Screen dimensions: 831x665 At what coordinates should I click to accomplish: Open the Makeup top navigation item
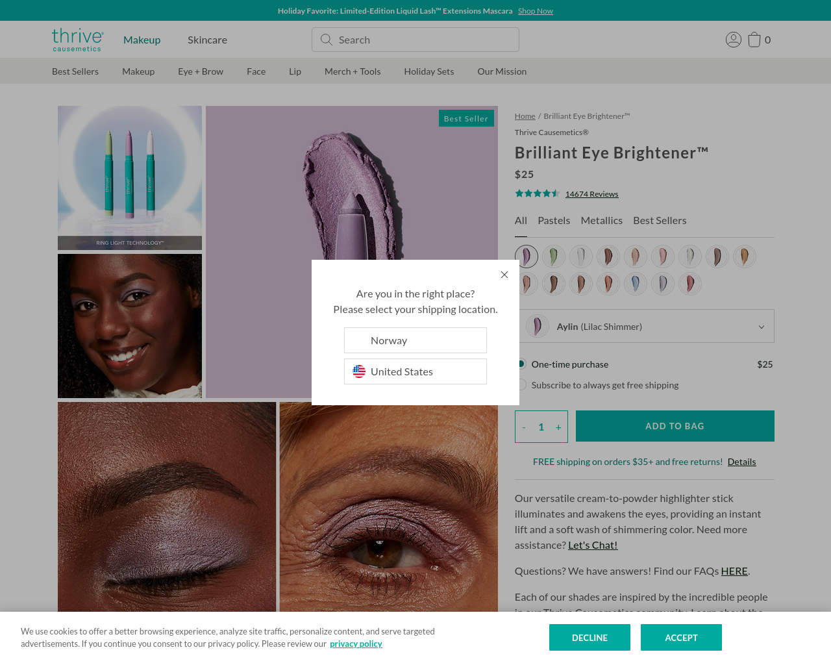point(142,40)
